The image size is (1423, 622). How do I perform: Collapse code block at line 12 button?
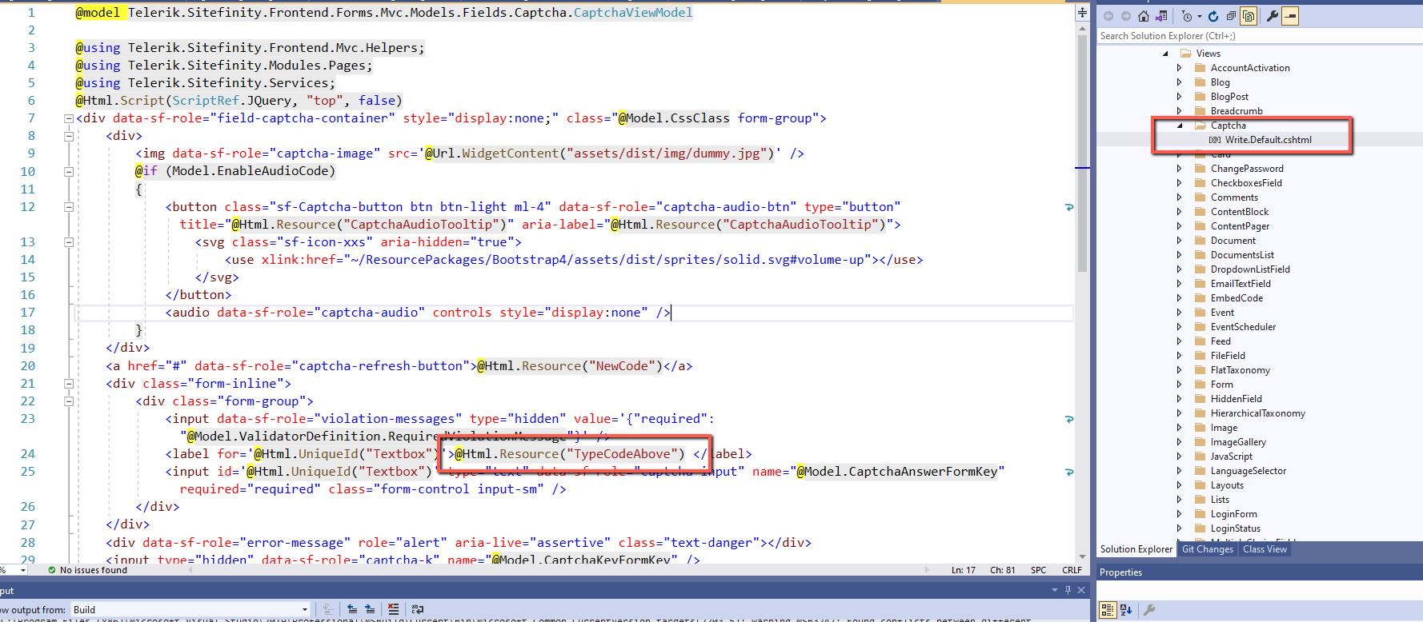69,207
